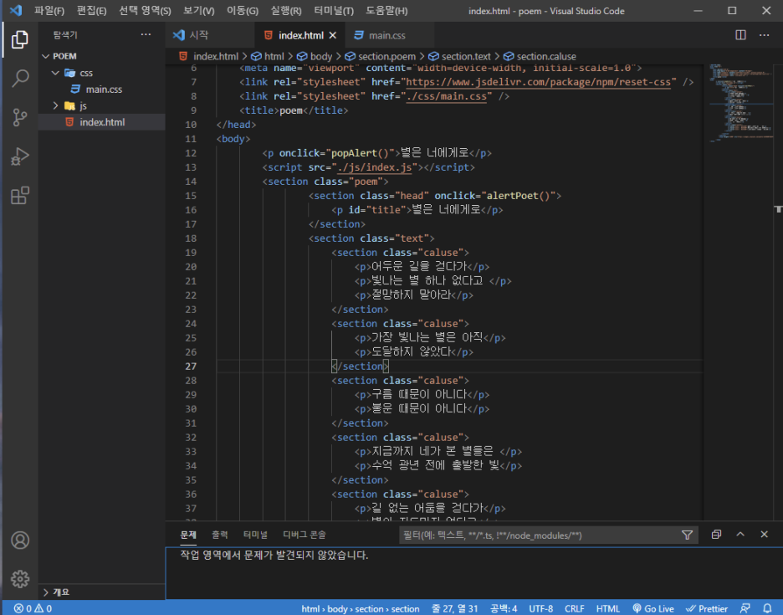
Task: Open section.caluse breadcrumb dropdown
Action: (540, 56)
